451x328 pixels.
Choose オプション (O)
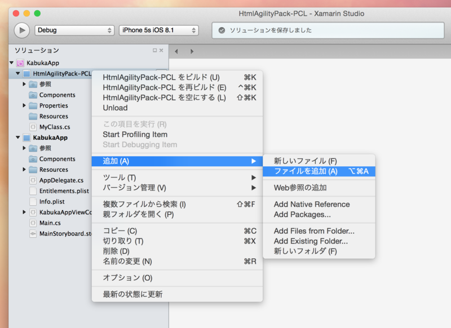[177, 278]
